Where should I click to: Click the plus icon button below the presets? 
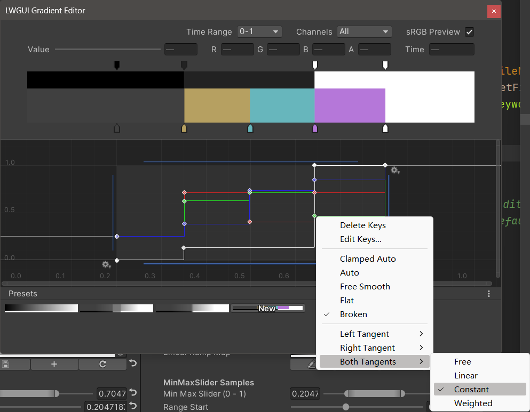click(x=54, y=364)
